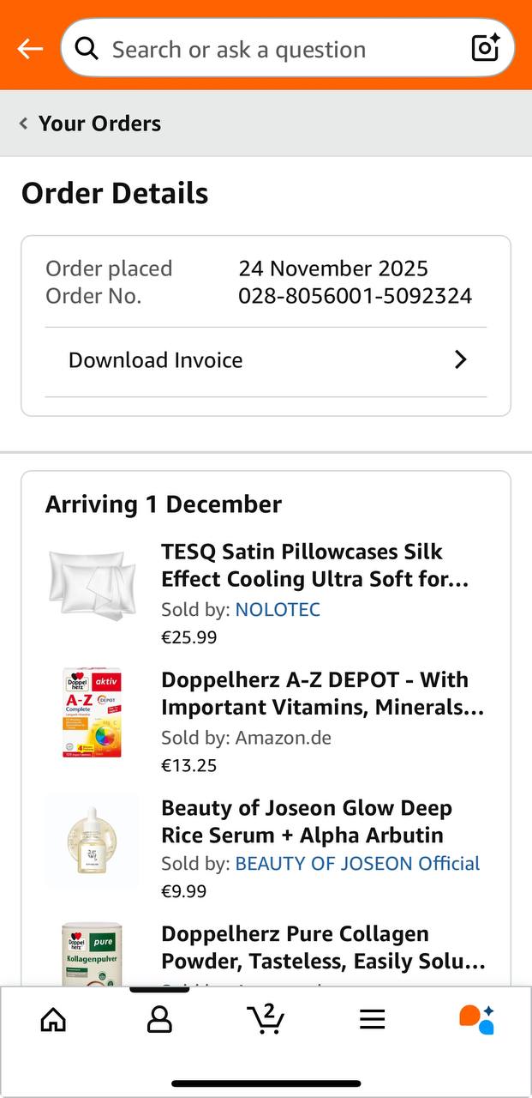Open the shopping cart with 2 items
This screenshot has height=1098, width=532.
[266, 1019]
